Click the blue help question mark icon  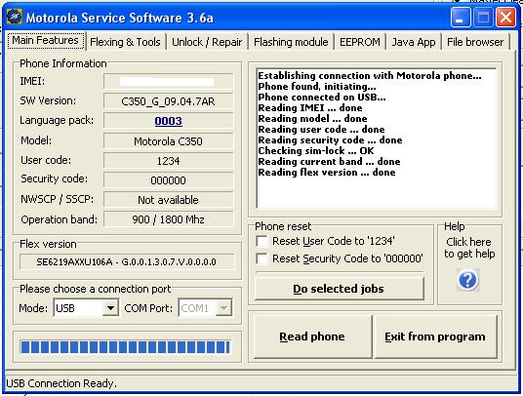point(468,280)
